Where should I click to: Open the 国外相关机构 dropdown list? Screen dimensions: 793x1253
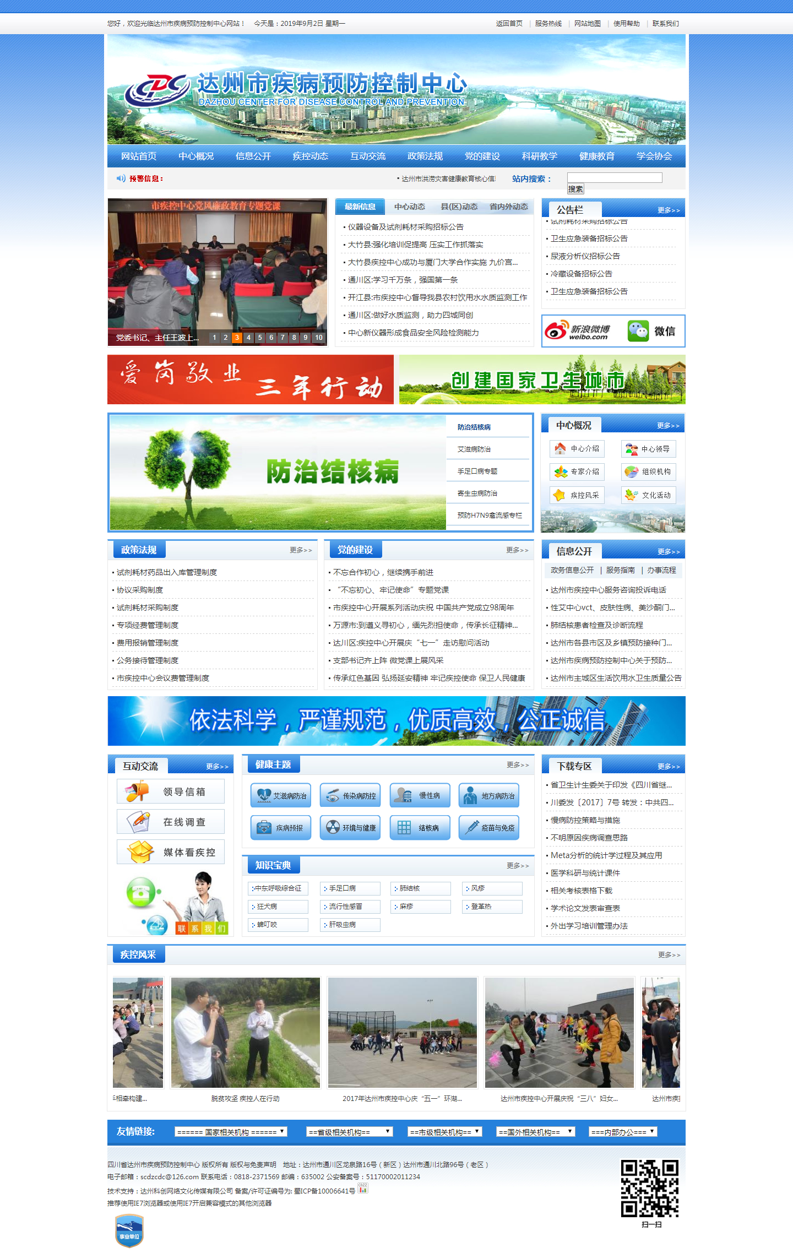click(535, 1132)
